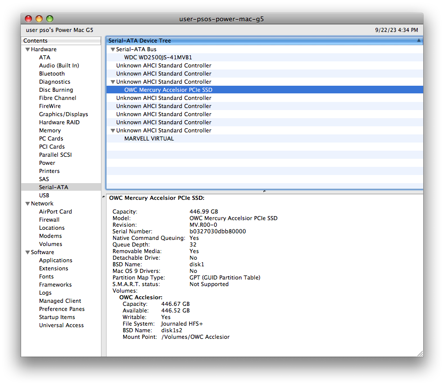
Task: Open the AirPort Card network section
Action: (x=55, y=211)
